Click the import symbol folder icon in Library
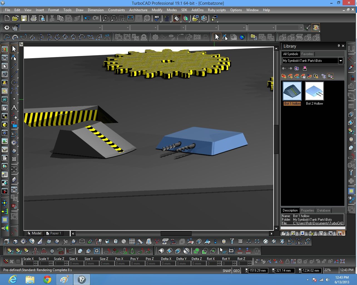 click(x=297, y=68)
